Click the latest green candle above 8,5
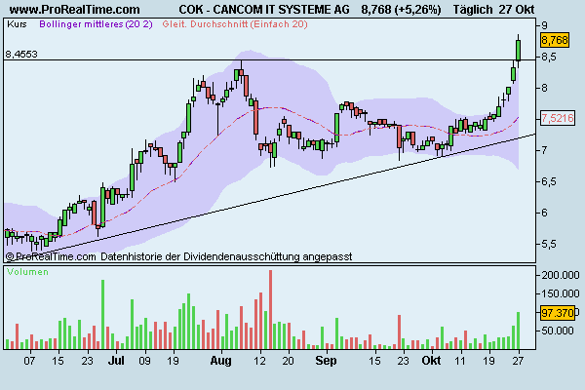The image size is (585, 390). point(519,51)
